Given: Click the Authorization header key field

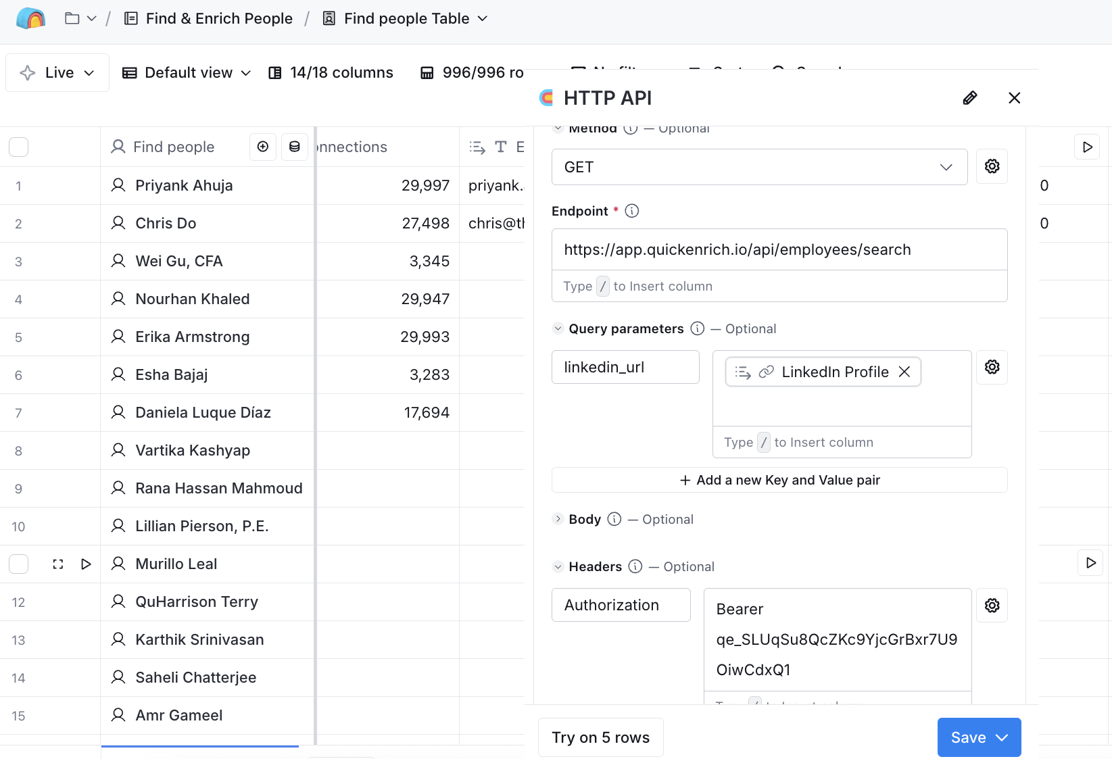Looking at the screenshot, I should 621,605.
